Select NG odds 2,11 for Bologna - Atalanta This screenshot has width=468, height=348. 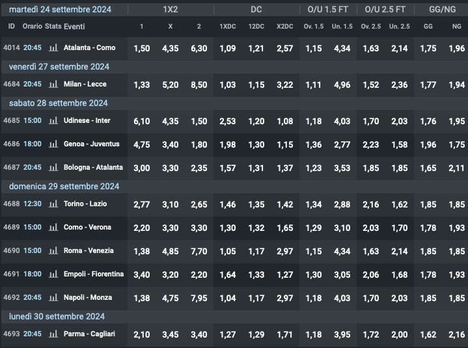(457, 168)
